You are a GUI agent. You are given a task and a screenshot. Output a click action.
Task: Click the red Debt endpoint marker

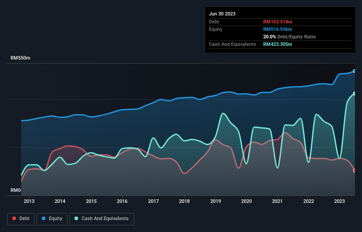pos(355,171)
